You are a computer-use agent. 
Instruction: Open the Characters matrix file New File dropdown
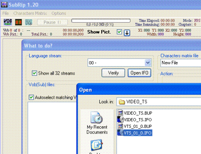tap(181, 63)
